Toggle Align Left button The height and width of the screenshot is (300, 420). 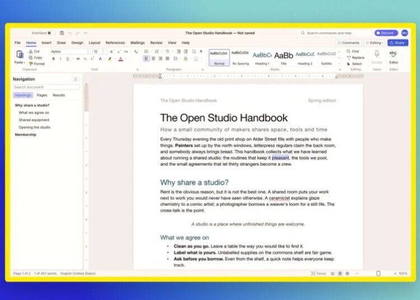[x=146, y=59]
